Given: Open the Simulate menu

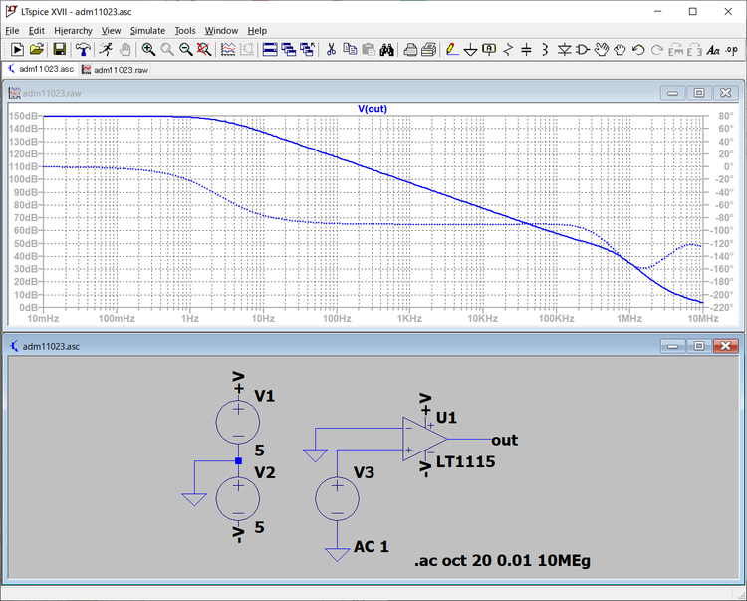Looking at the screenshot, I should (147, 31).
